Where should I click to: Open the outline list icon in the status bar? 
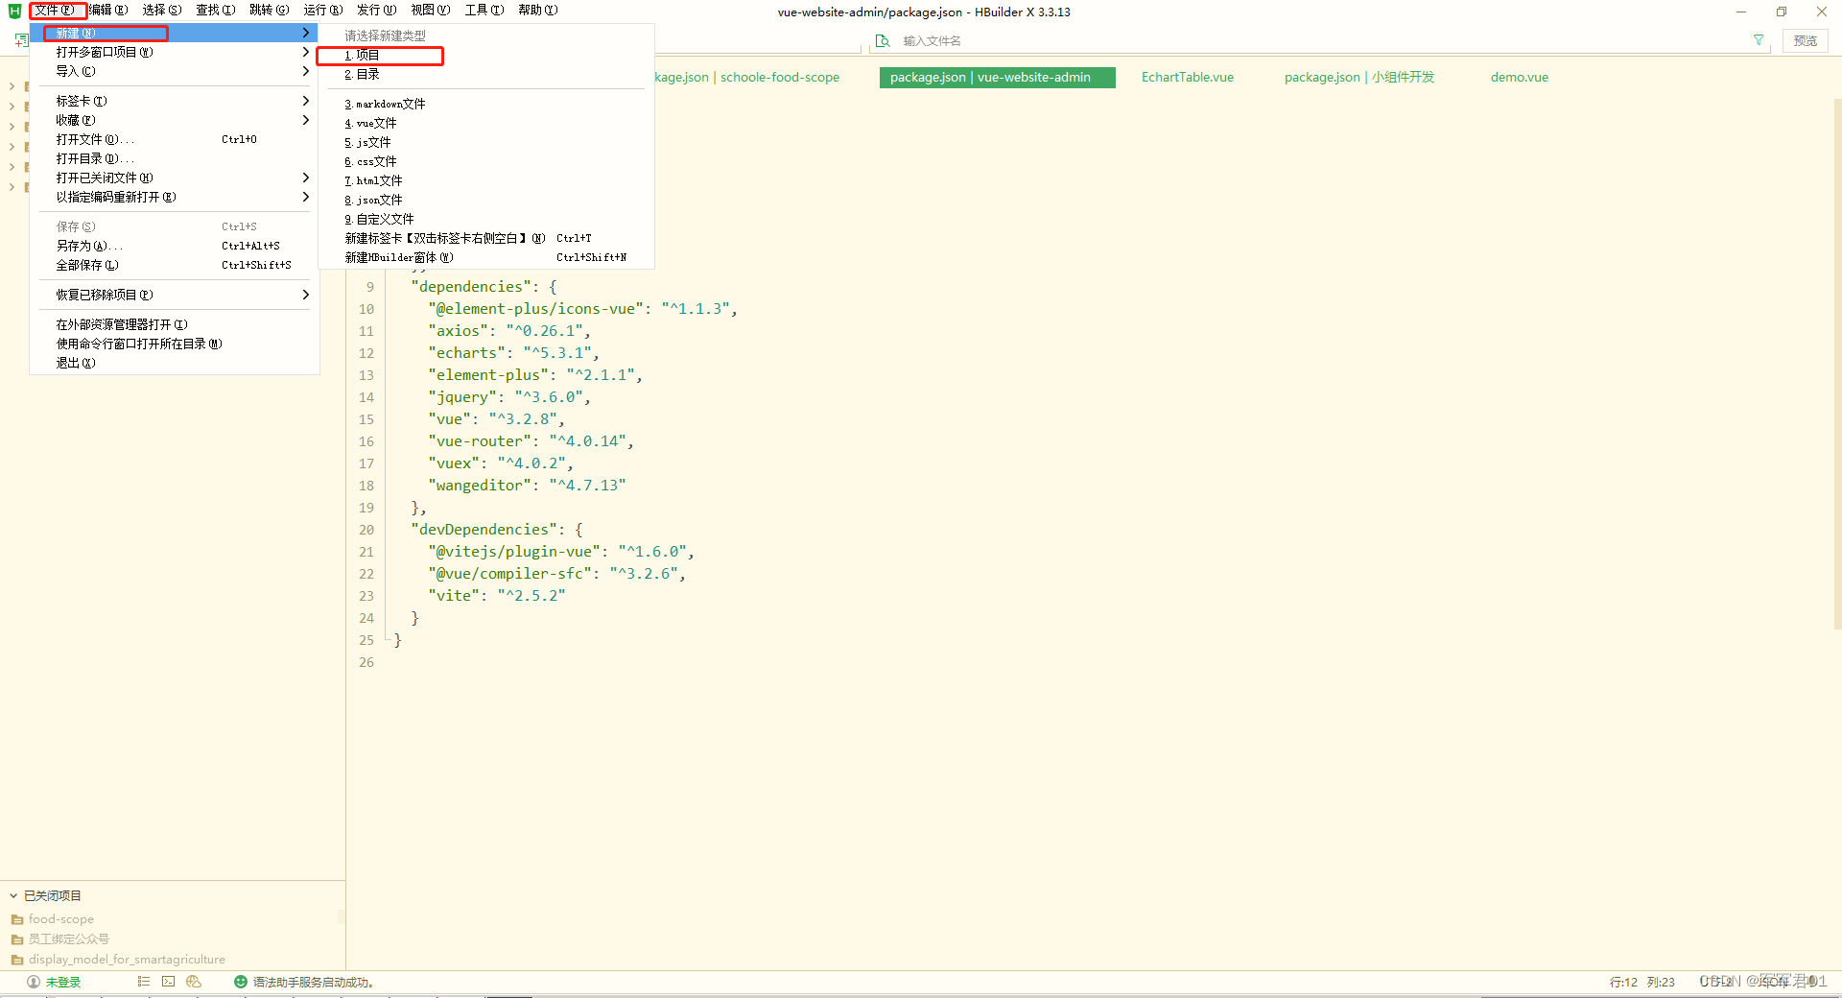coord(144,982)
